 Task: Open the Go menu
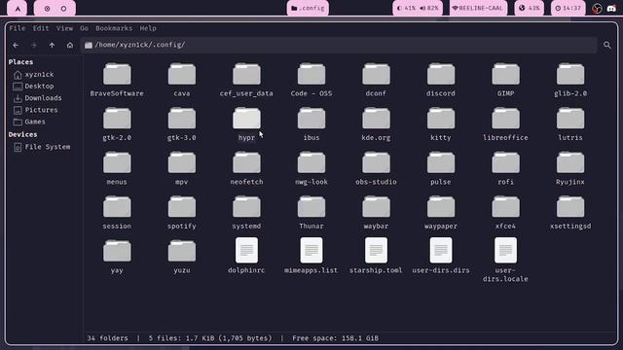84,28
